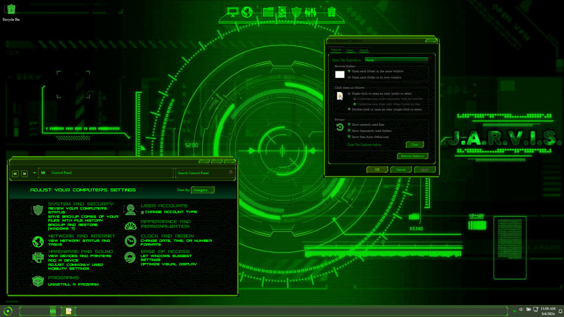Open the System and Security link

[81, 204]
